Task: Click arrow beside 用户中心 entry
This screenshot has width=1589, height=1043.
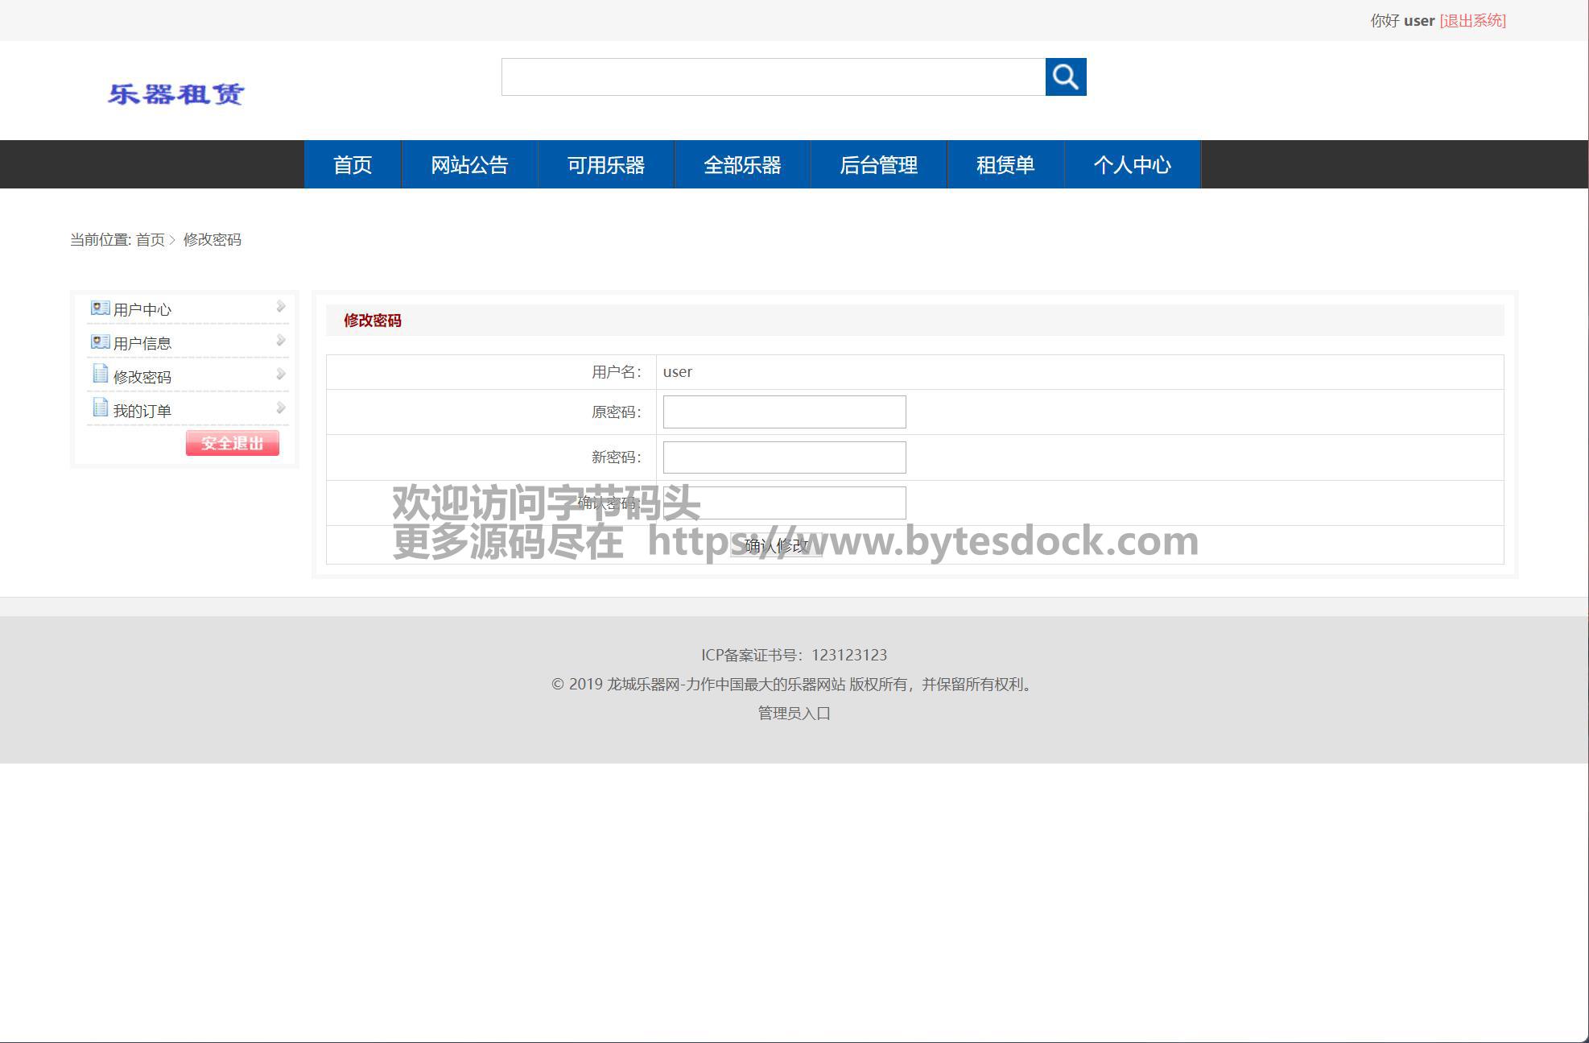Action: pyautogui.click(x=281, y=306)
